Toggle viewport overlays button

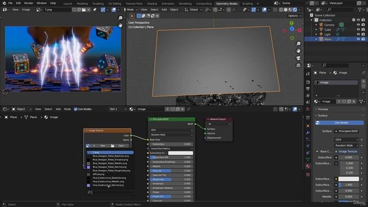(x=264, y=10)
